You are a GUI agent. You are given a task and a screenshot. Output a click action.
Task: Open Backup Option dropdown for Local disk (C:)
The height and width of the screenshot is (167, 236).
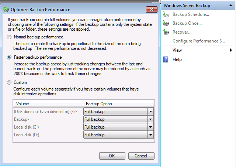pos(150,127)
